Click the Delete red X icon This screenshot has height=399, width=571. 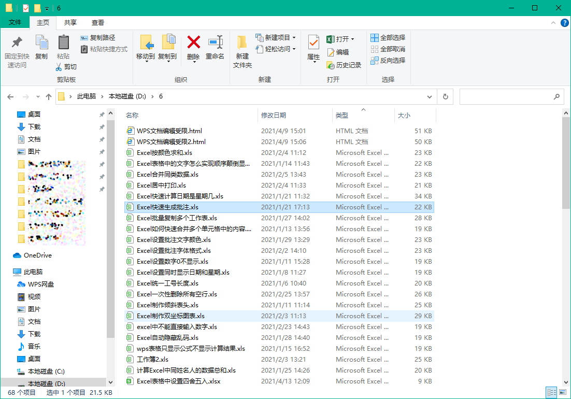point(193,42)
